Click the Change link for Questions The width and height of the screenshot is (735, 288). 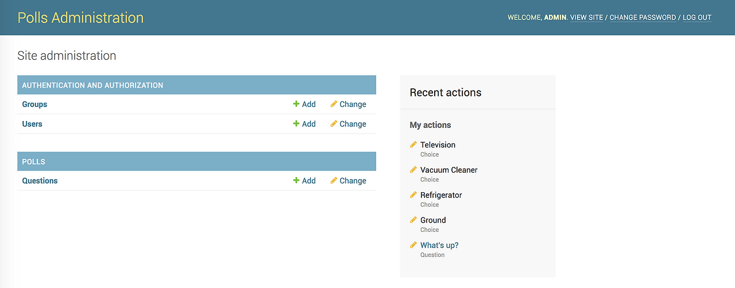353,181
